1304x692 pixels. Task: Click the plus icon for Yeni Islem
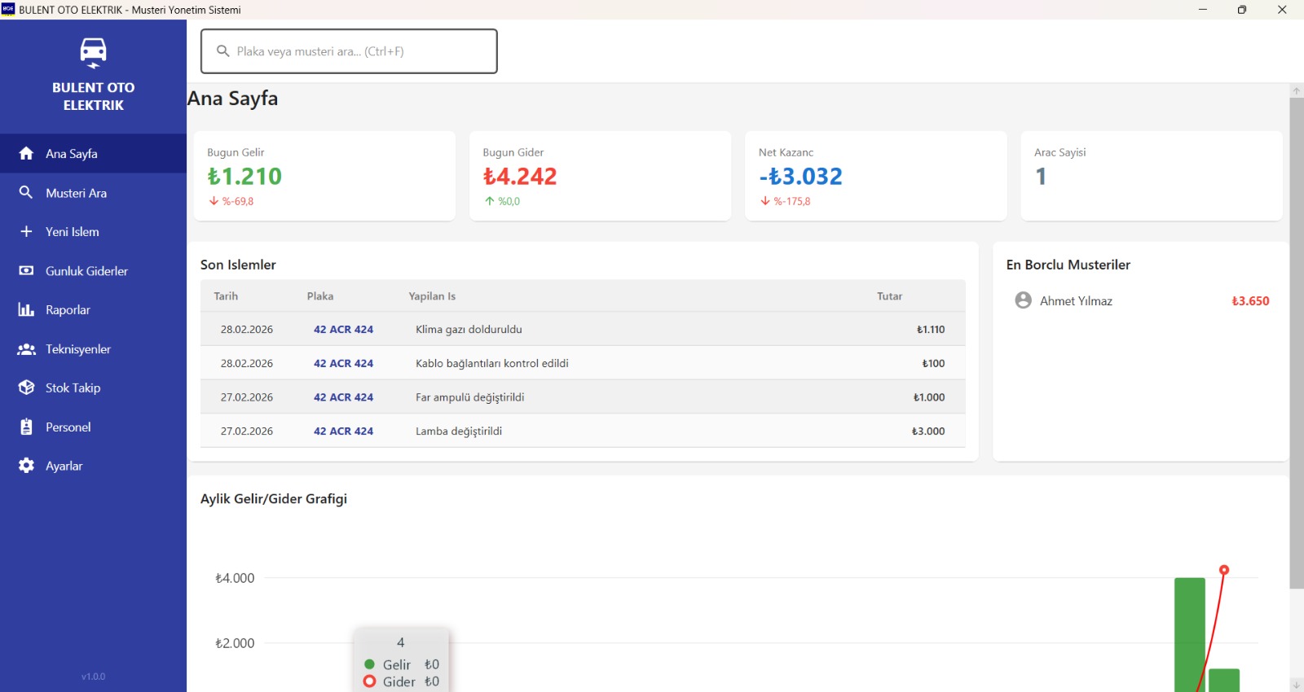pos(26,232)
